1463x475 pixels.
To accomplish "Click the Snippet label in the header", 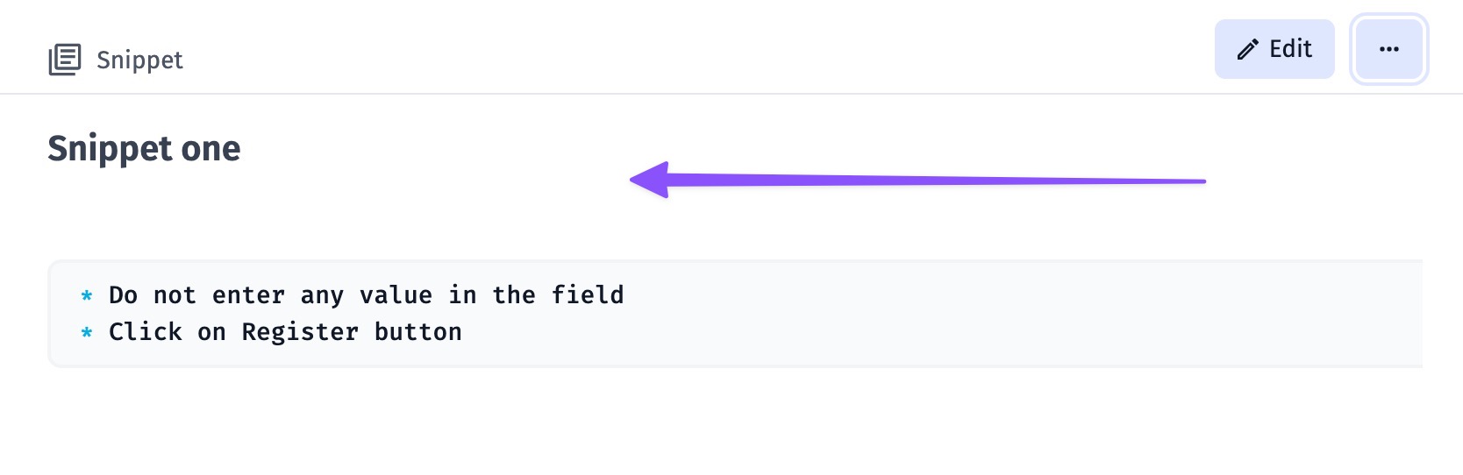I will [139, 60].
